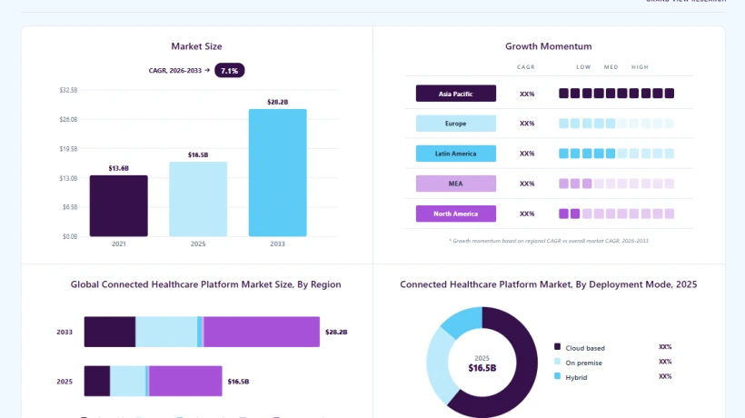Select the 2021 market size bar
Viewport: 745px width, 418px height.
click(x=119, y=205)
